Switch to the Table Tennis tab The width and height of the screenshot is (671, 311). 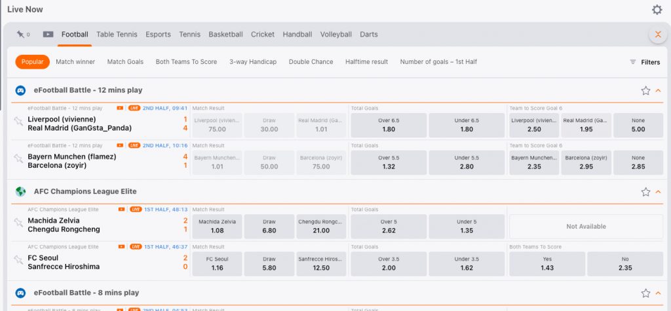click(117, 34)
